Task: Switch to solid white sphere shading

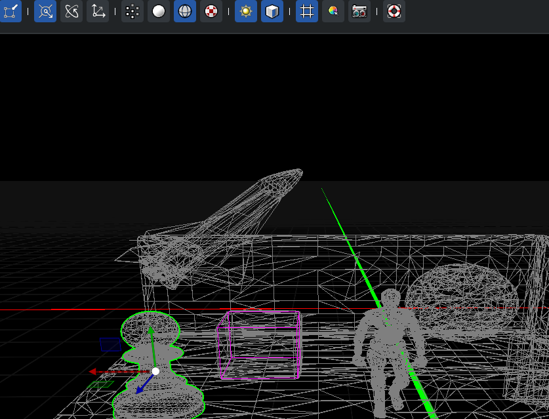Action: tap(159, 11)
